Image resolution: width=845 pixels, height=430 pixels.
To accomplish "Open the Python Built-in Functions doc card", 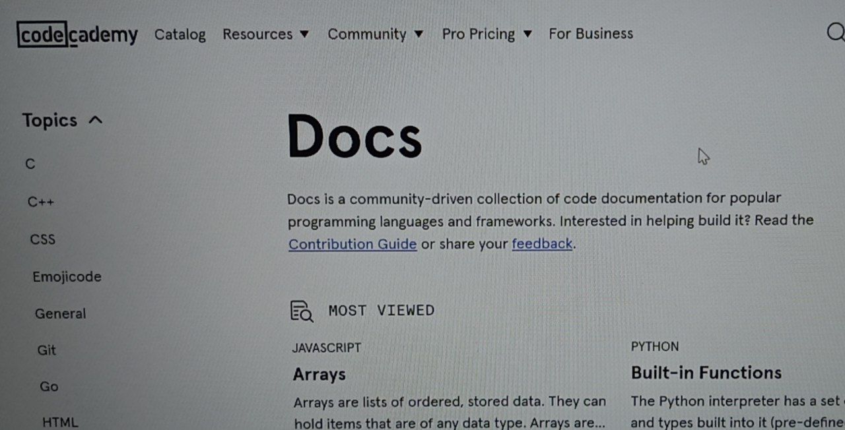I will click(x=737, y=385).
